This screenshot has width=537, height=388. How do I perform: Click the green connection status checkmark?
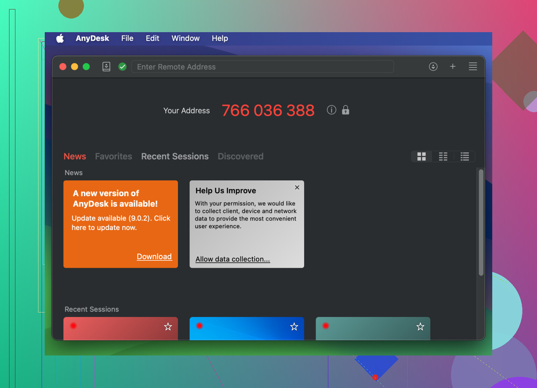[122, 66]
